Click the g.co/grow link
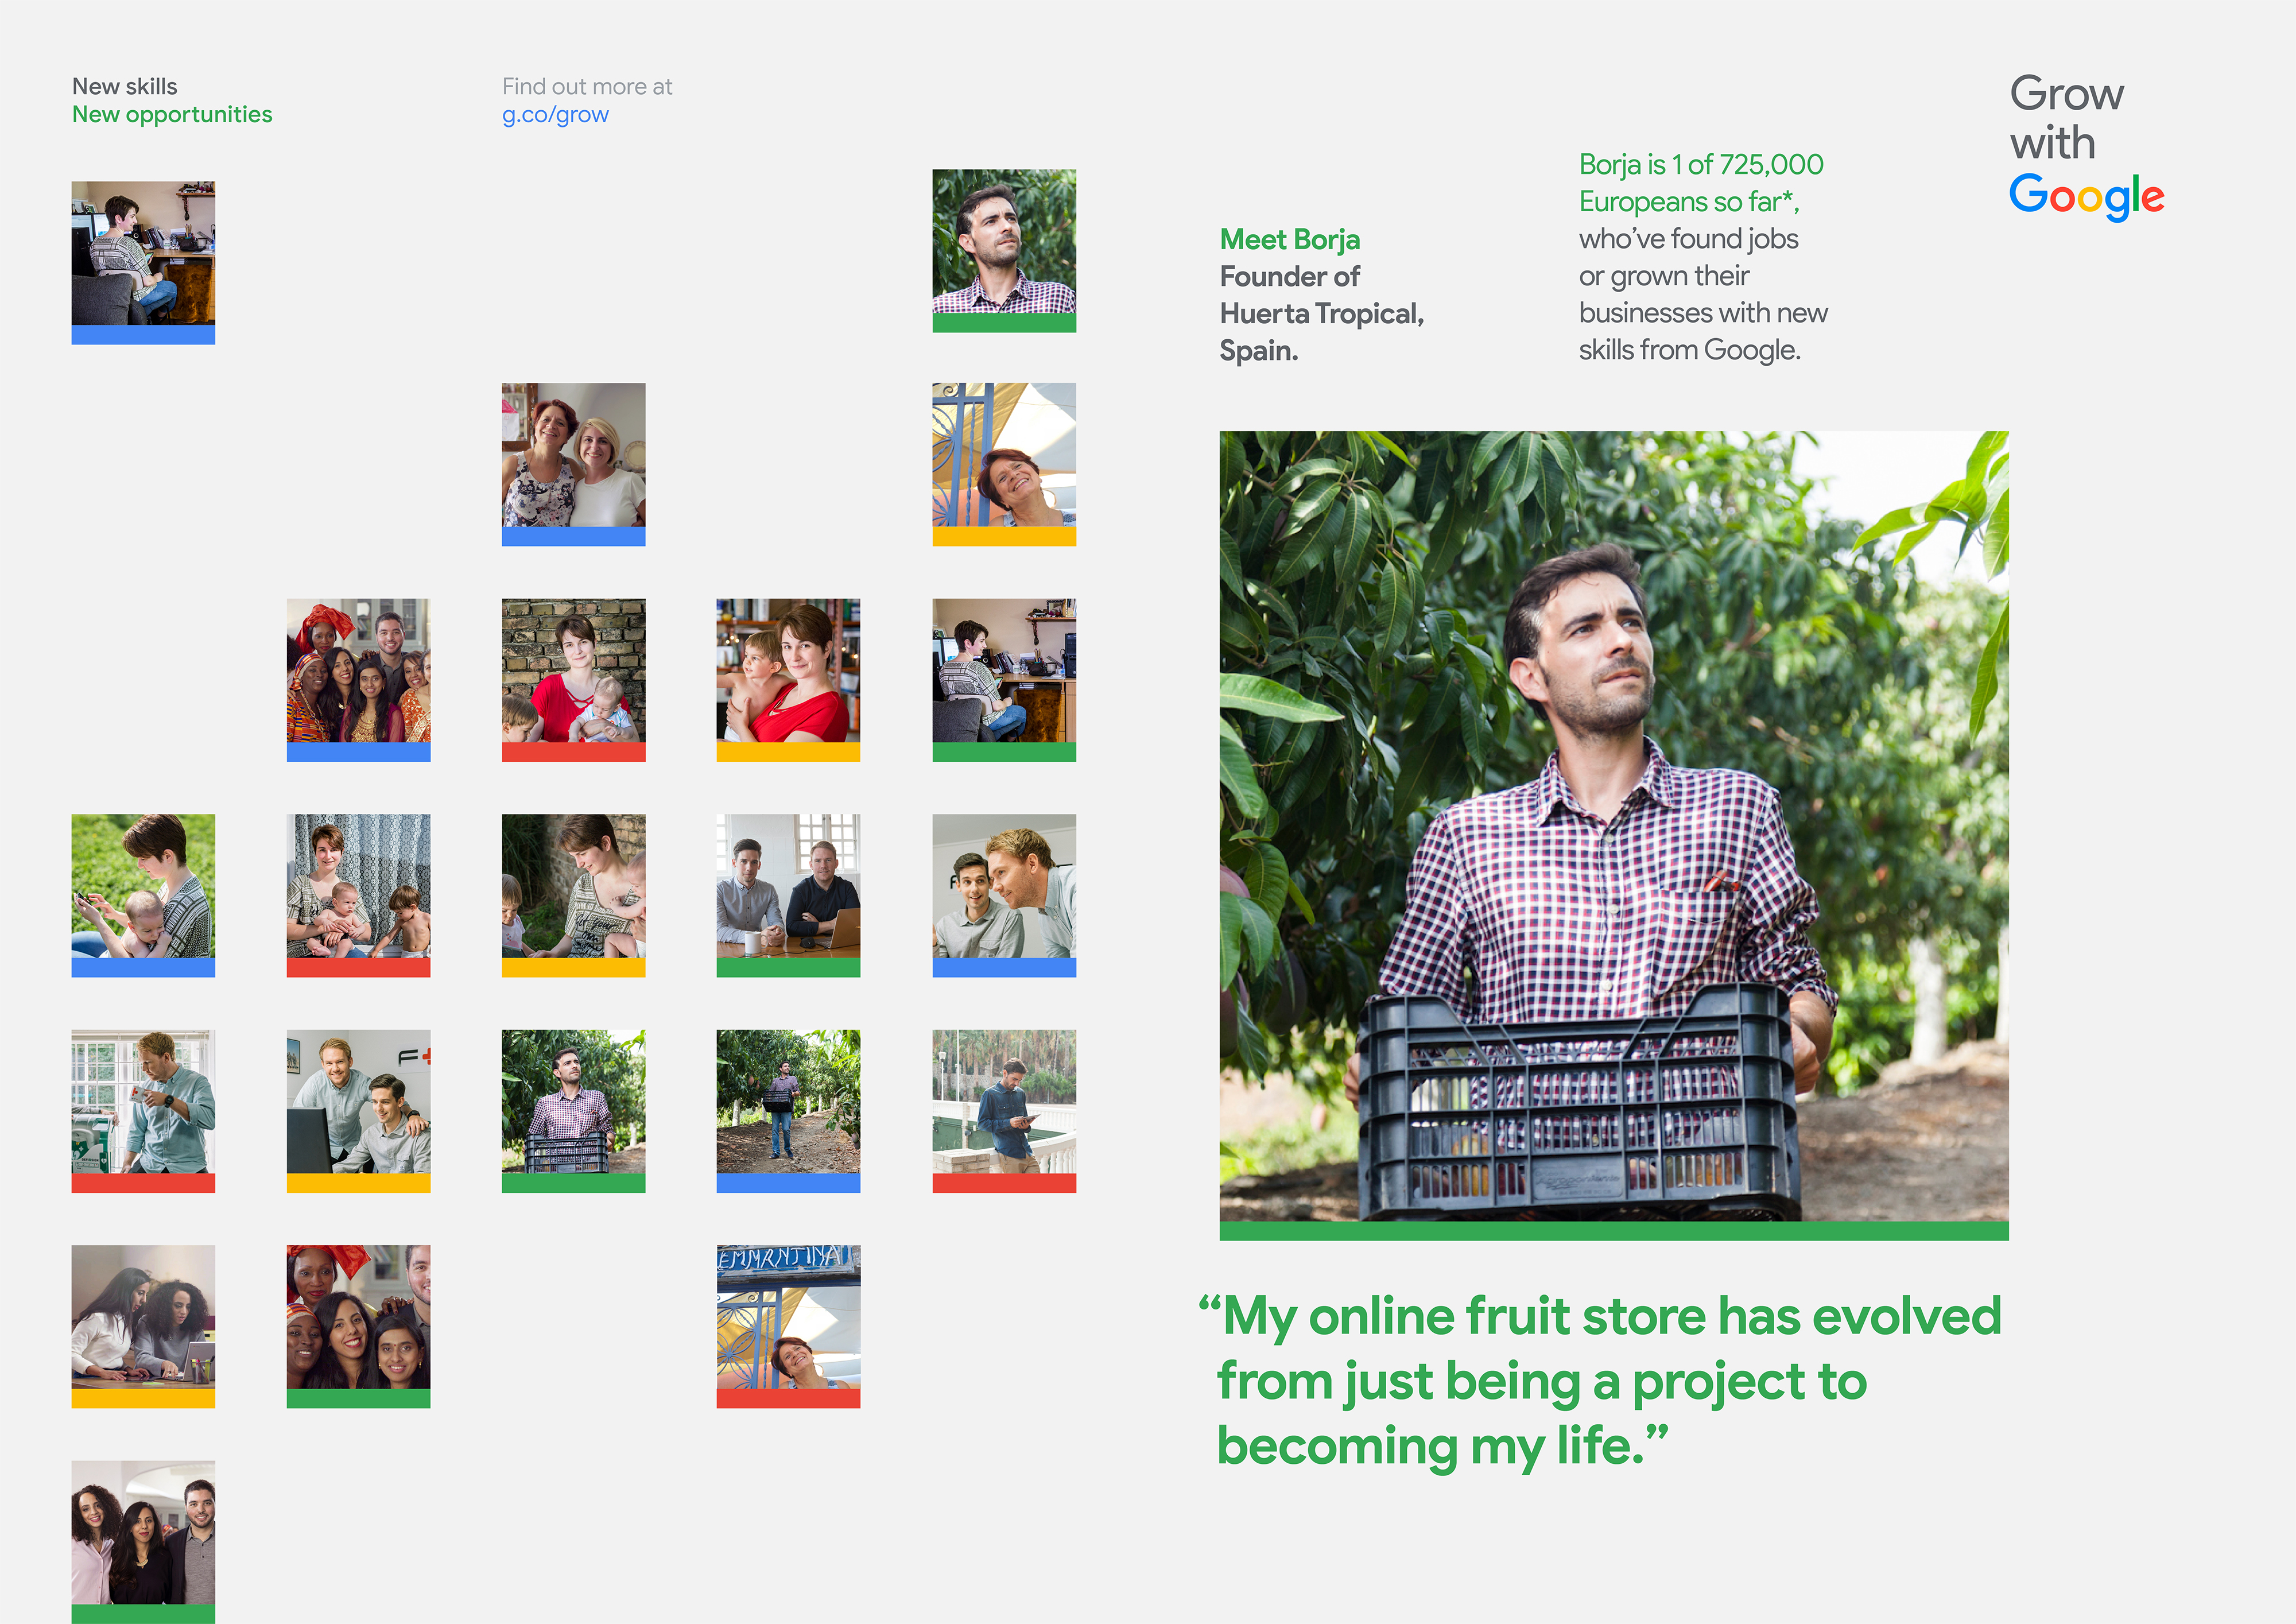2296x1624 pixels. [x=555, y=115]
